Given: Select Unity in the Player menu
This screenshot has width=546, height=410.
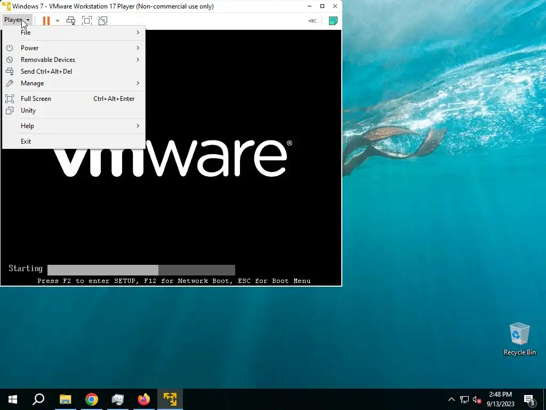Looking at the screenshot, I should tap(74, 111).
